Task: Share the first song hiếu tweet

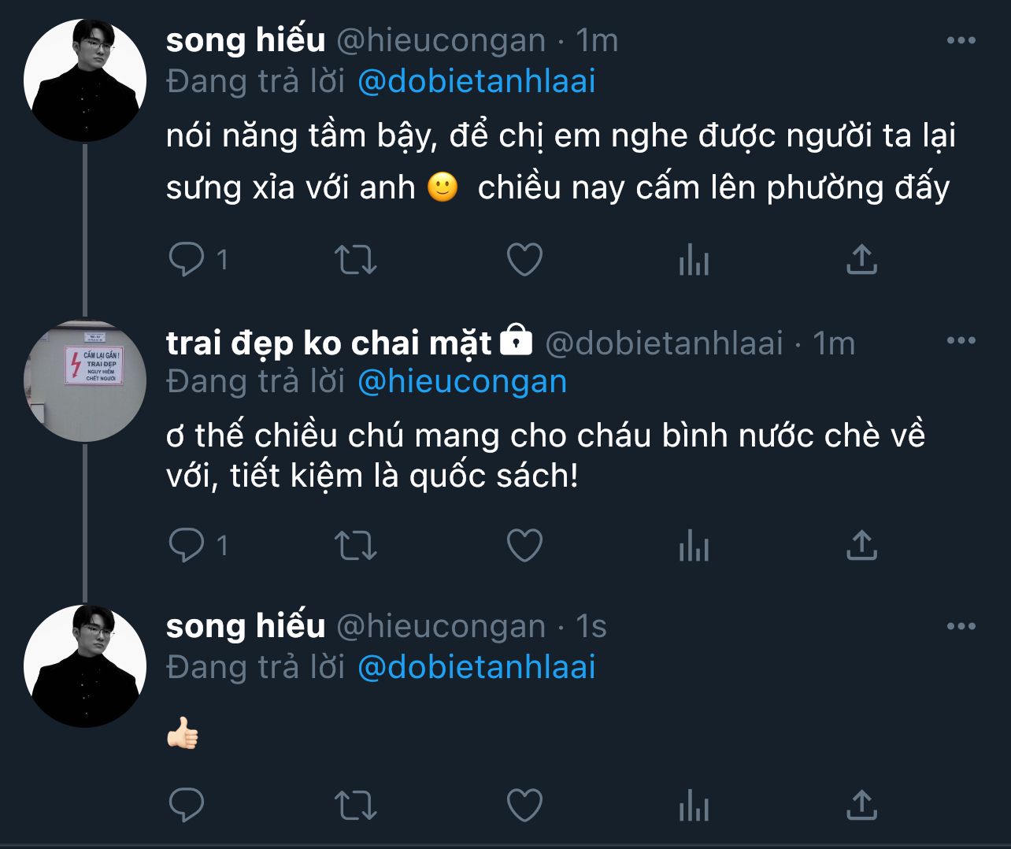Action: click(x=861, y=259)
